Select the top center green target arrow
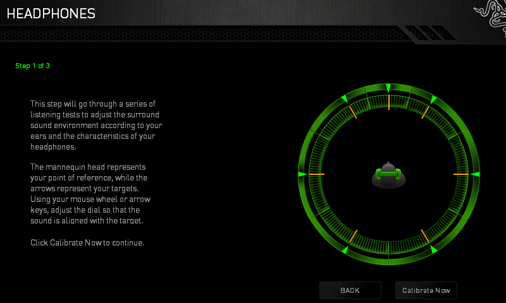The height and width of the screenshot is (303, 506). coord(388,88)
